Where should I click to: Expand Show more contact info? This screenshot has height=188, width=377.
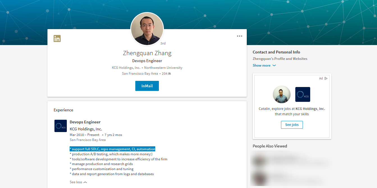(264, 65)
